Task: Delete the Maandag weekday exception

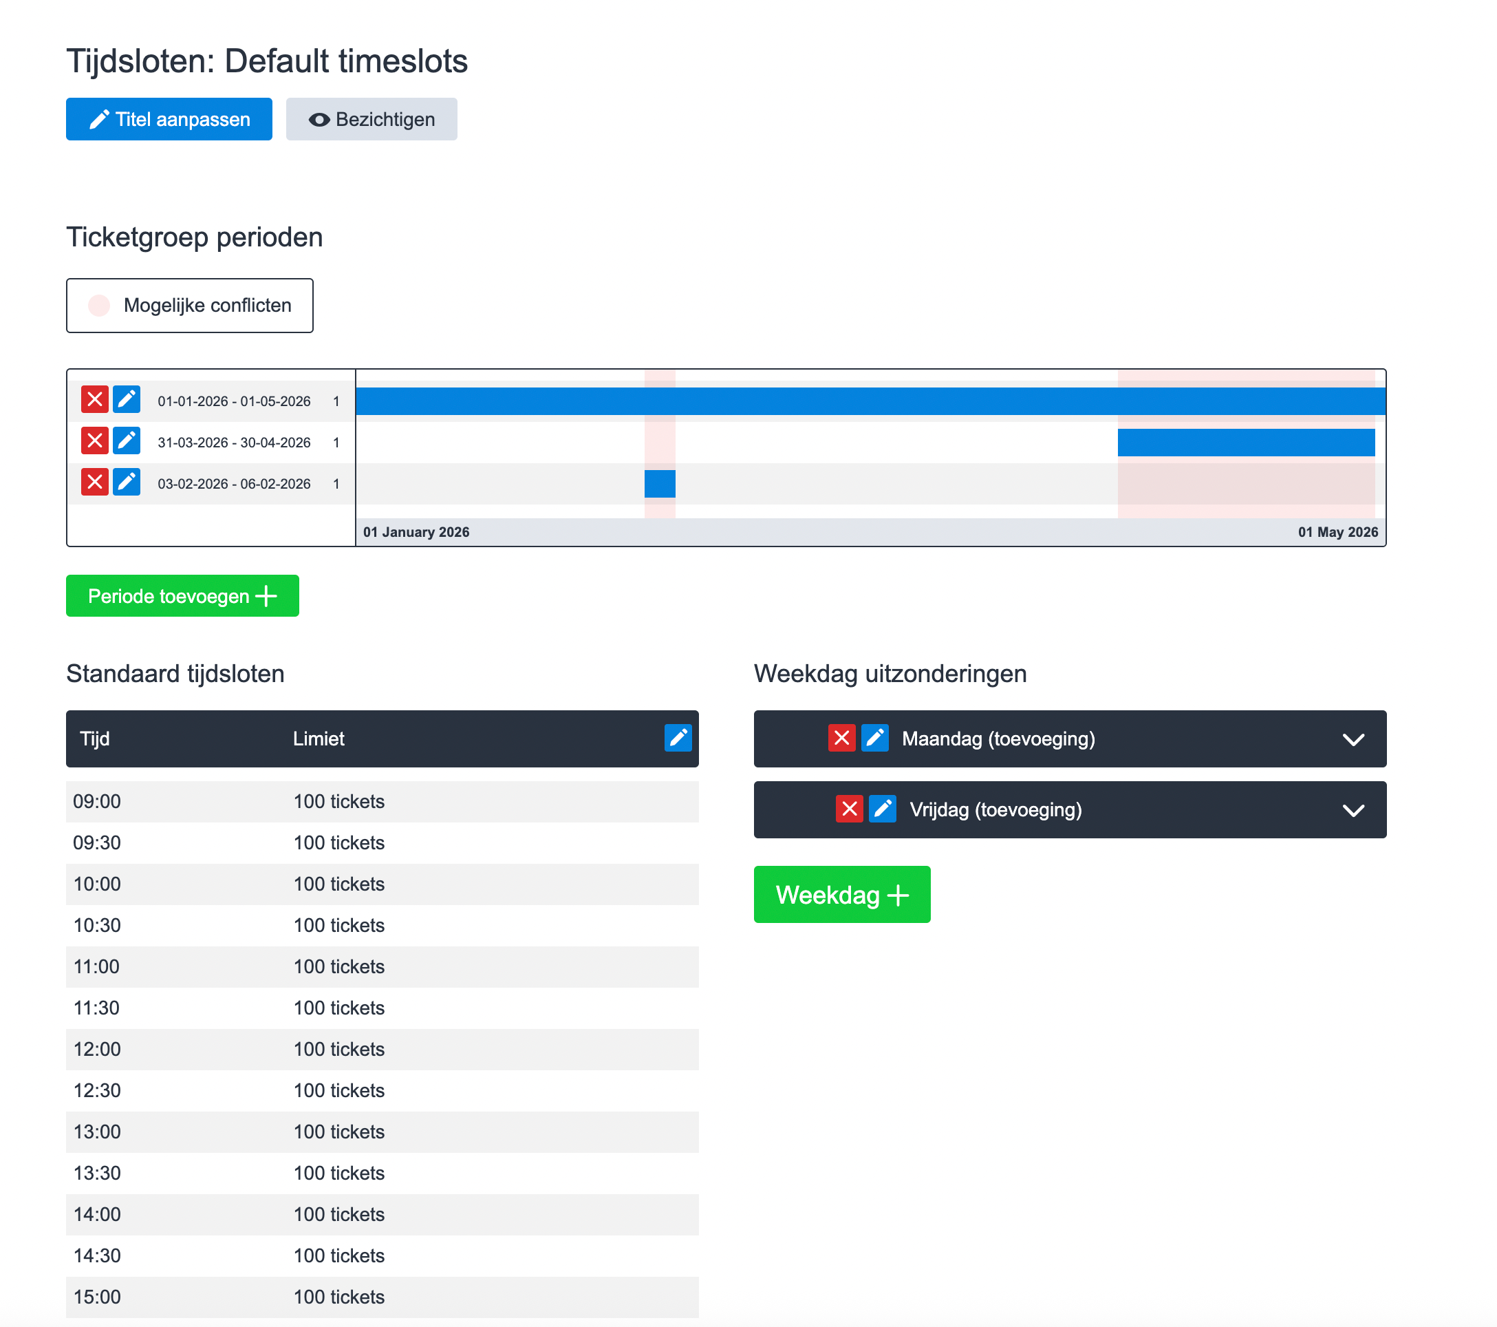Action: tap(841, 738)
